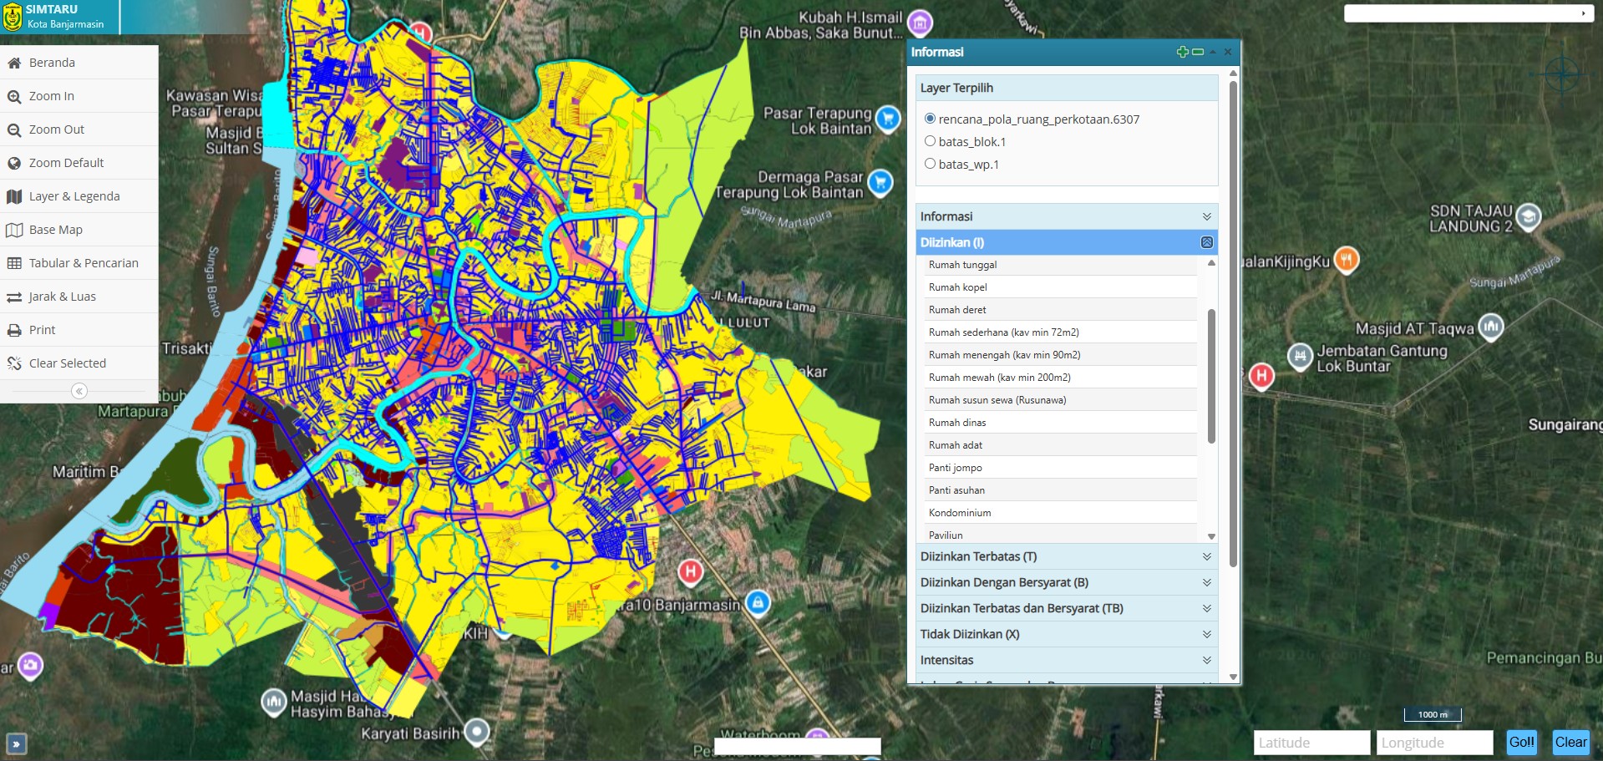Activate Clear Selected tool
The height and width of the screenshot is (761, 1603).
(x=68, y=363)
